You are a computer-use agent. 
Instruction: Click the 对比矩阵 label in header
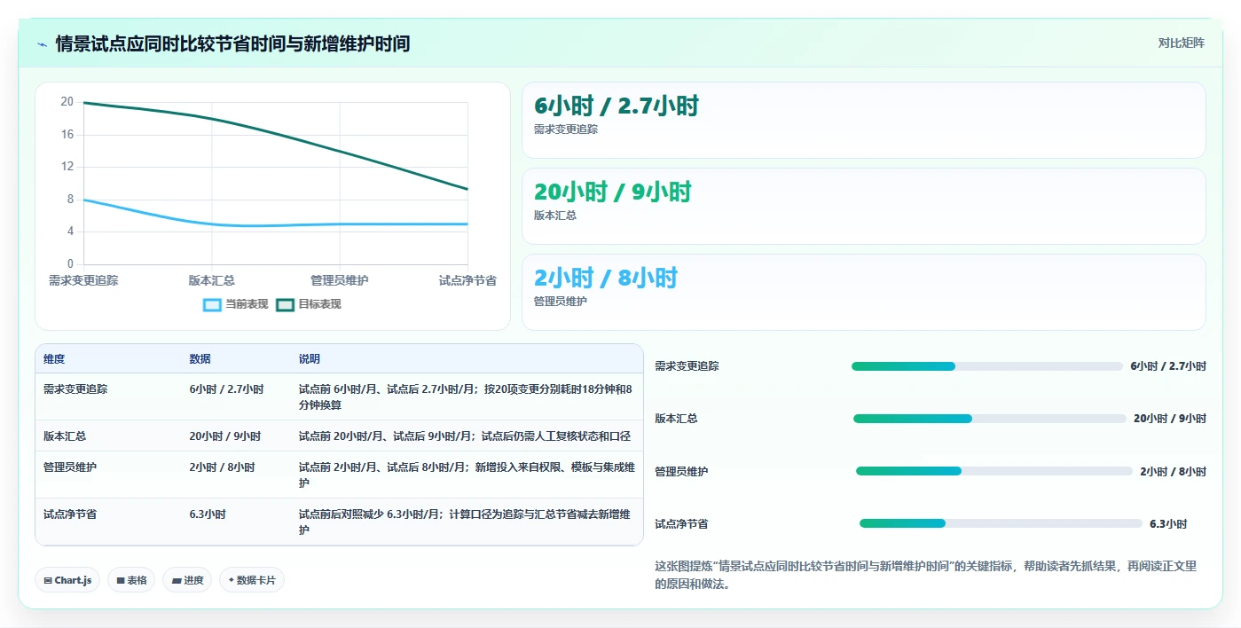1181,43
